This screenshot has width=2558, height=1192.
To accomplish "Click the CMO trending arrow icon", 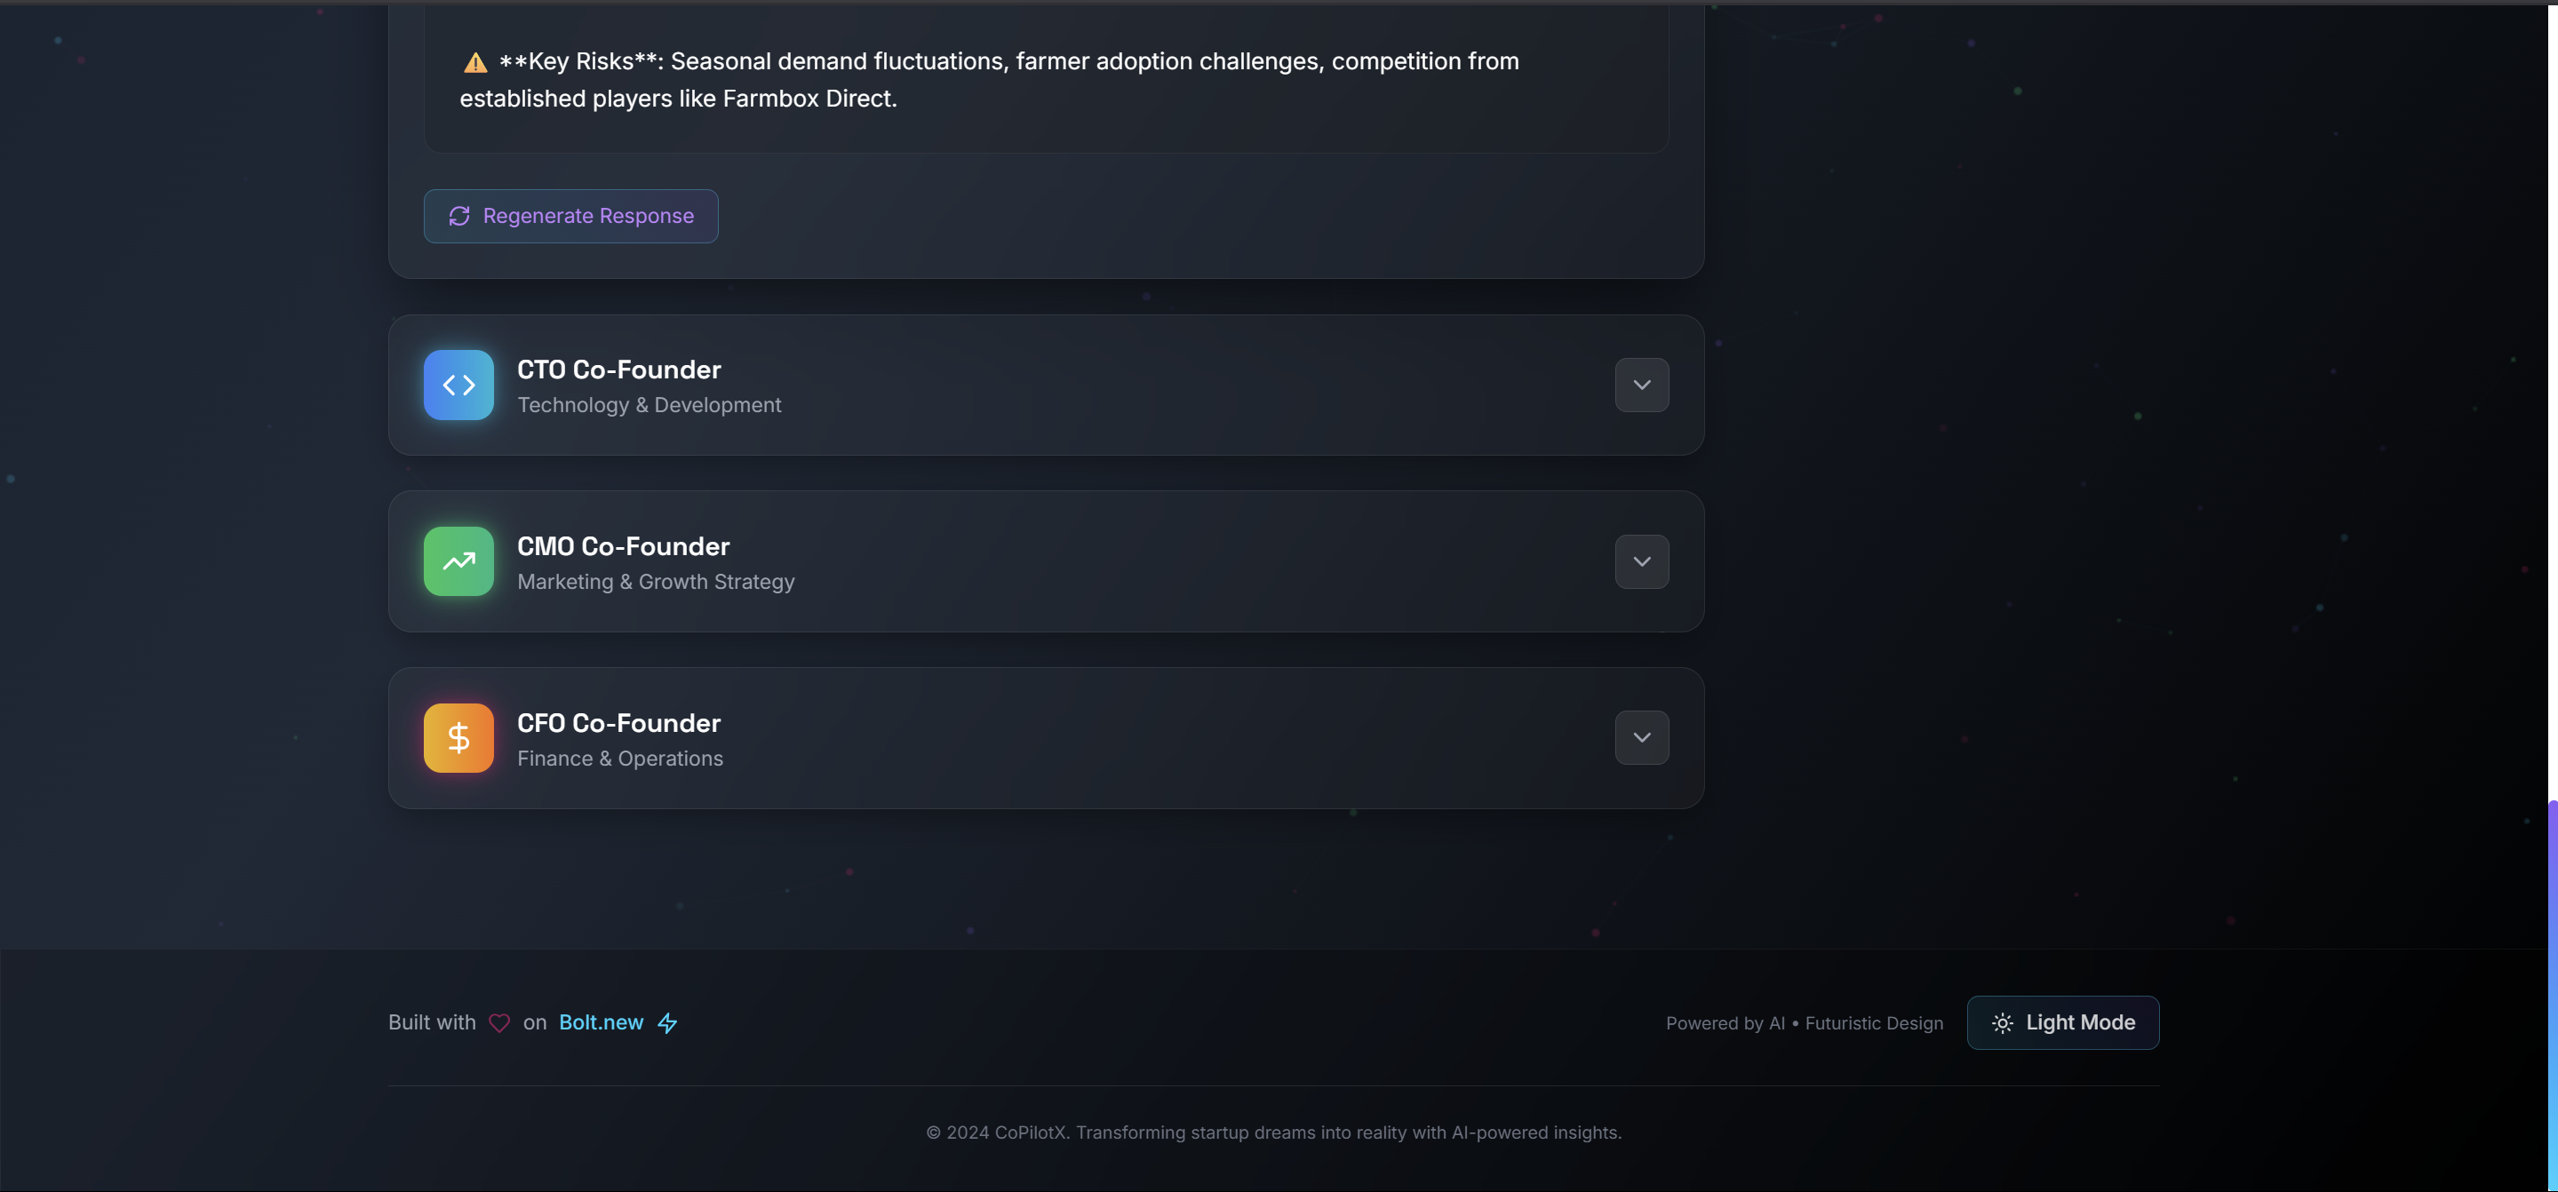I will pyautogui.click(x=458, y=561).
